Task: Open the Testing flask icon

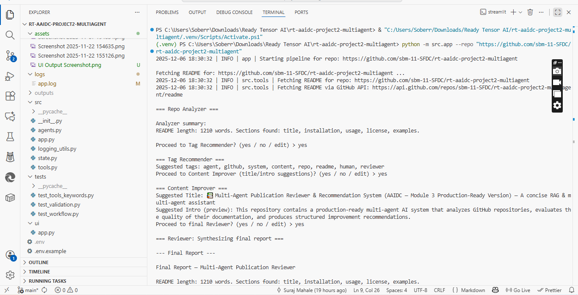Action: point(10,137)
